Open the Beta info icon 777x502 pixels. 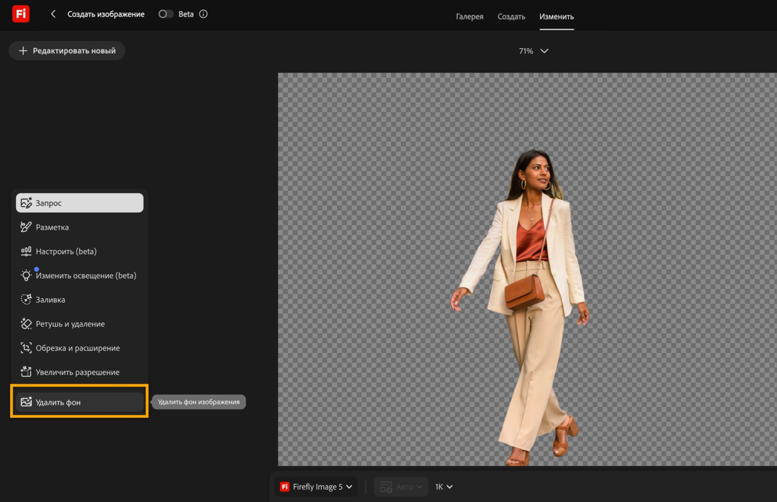[204, 14]
